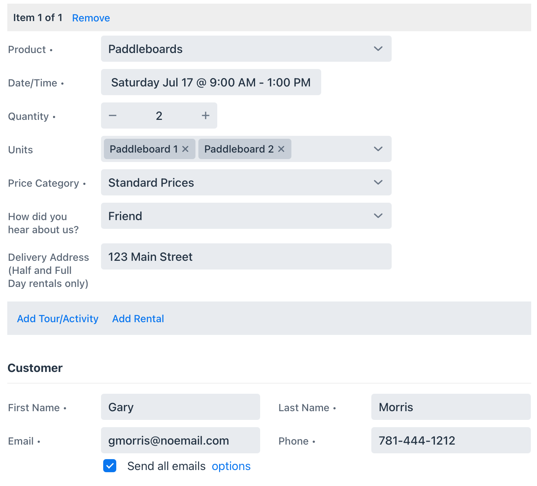The width and height of the screenshot is (537, 486).
Task: Open the 'How did you hear' dropdown
Action: [x=246, y=216]
